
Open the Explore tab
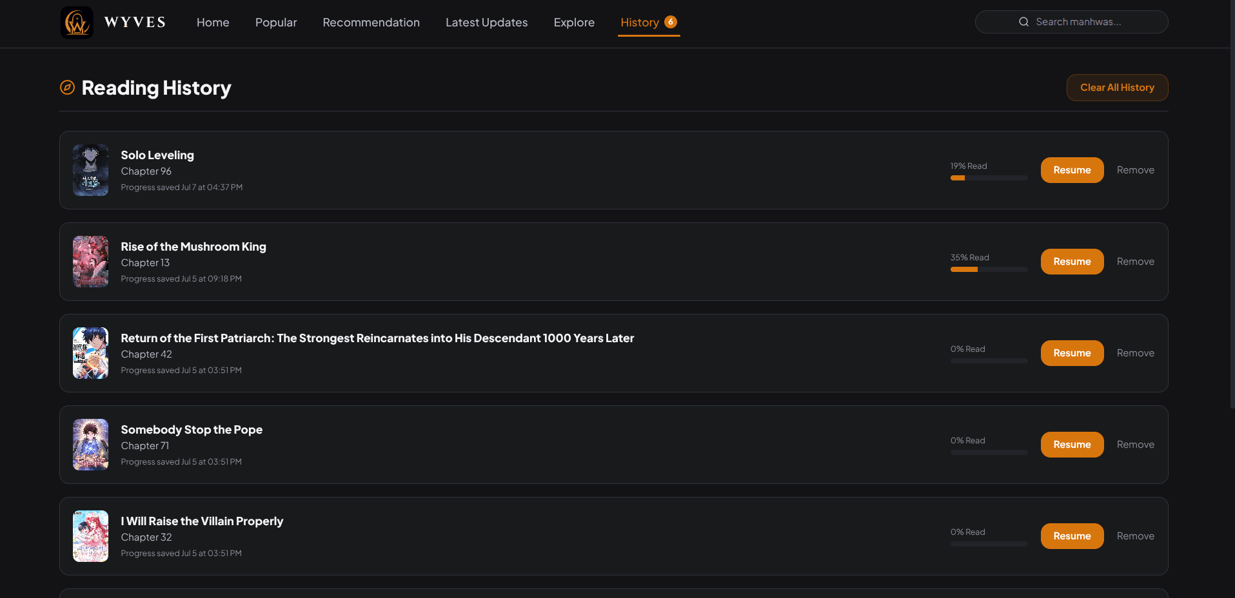point(574,23)
